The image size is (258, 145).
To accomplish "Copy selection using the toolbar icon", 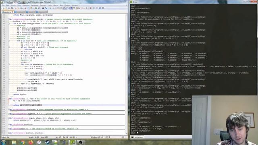I will 29,8.
